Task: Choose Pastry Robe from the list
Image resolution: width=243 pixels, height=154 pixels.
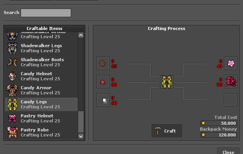Action: click(x=42, y=132)
